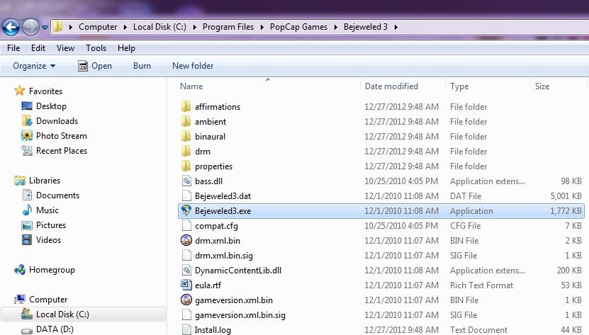Click the Bejeweled3.dat file icon
Image resolution: width=589 pixels, height=335 pixels.
pyautogui.click(x=186, y=195)
